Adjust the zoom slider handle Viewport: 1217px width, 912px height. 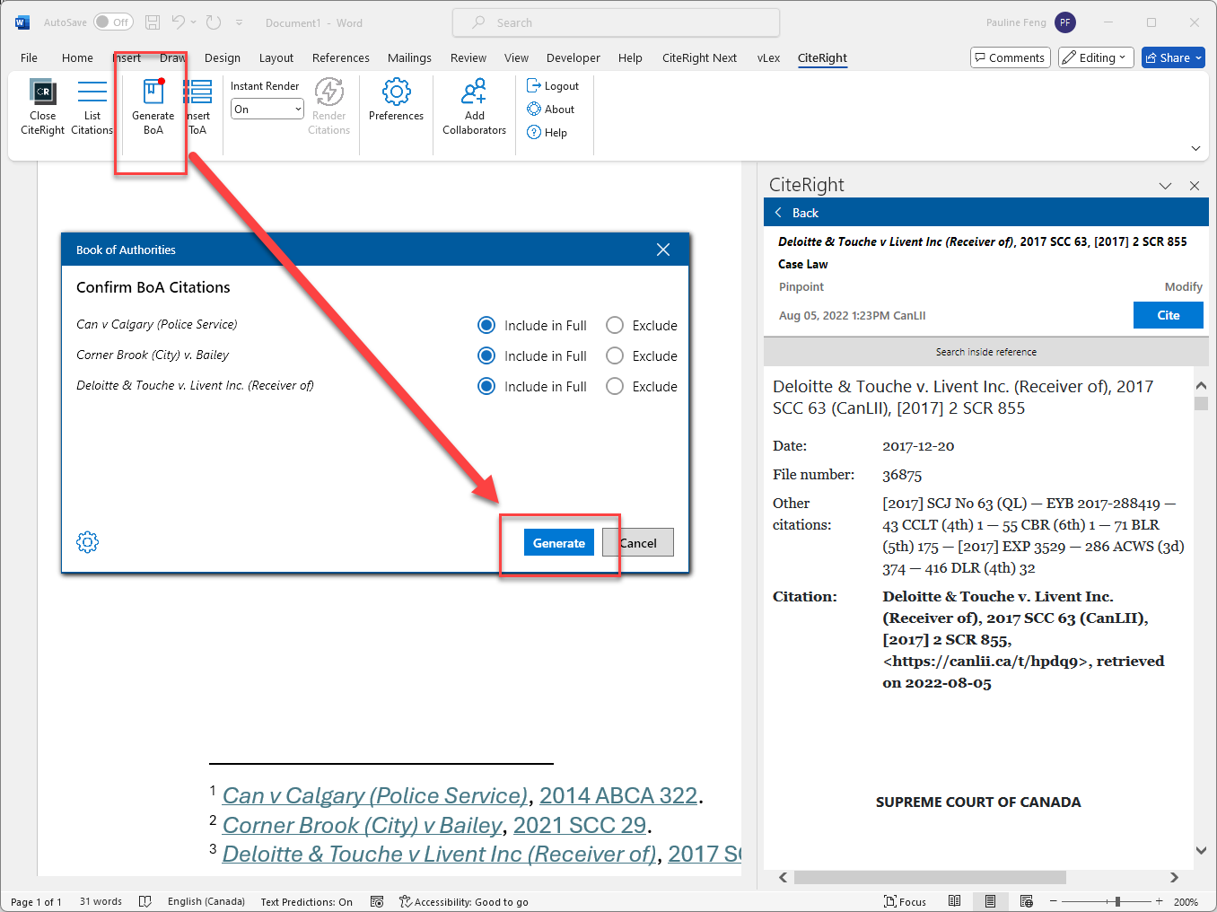tap(1117, 901)
